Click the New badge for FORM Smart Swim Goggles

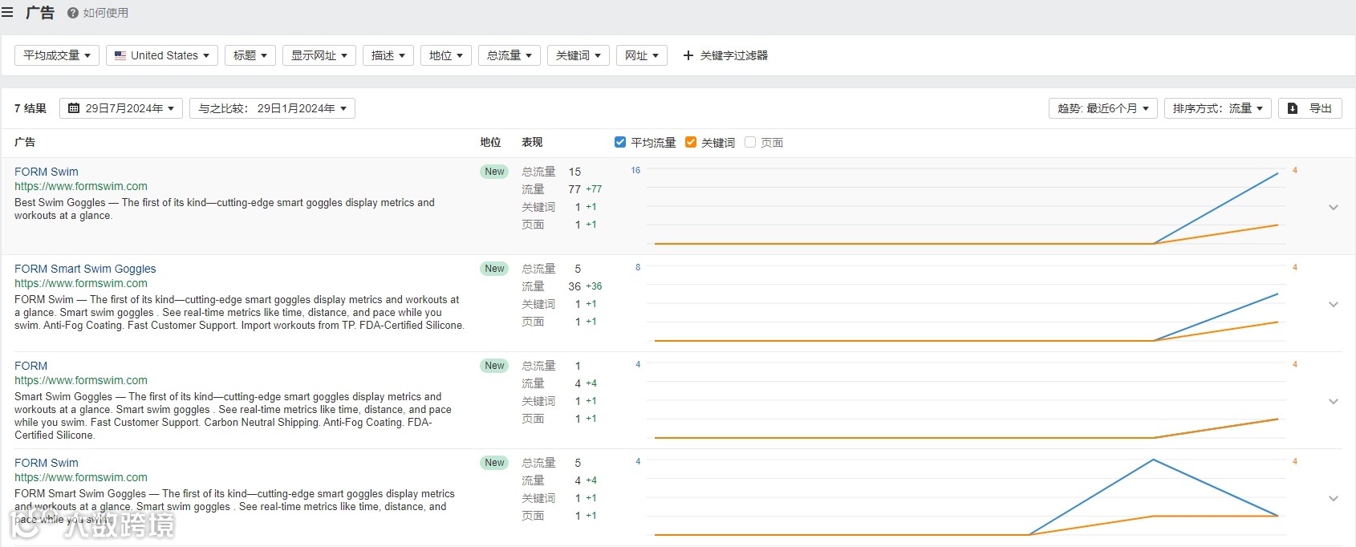point(494,269)
